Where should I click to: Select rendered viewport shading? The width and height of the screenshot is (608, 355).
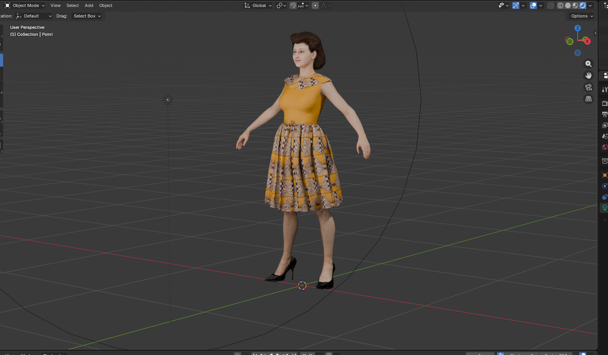tap(582, 5)
